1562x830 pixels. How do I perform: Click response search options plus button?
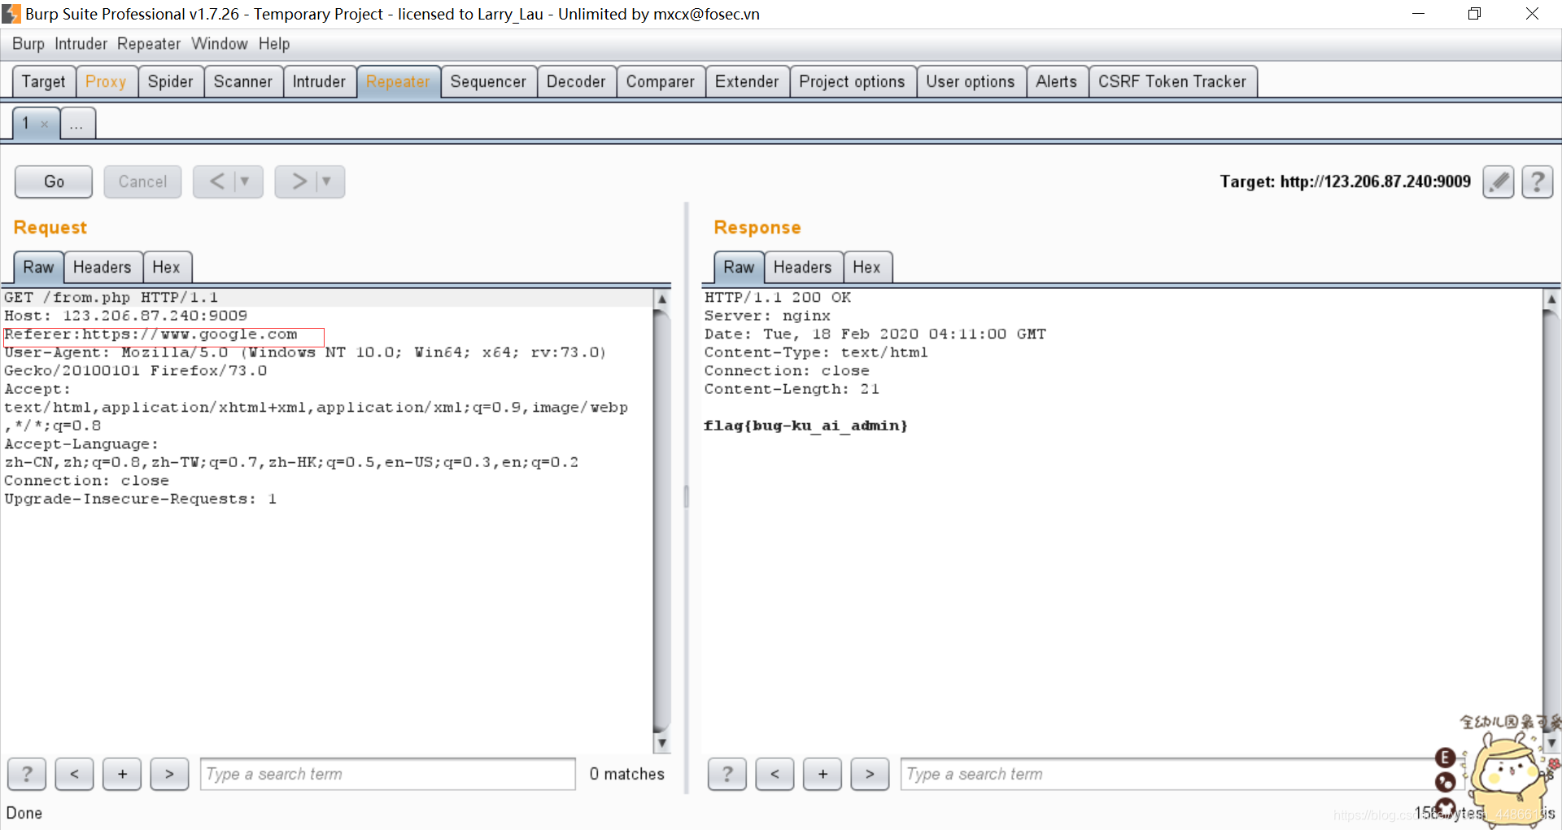(822, 774)
